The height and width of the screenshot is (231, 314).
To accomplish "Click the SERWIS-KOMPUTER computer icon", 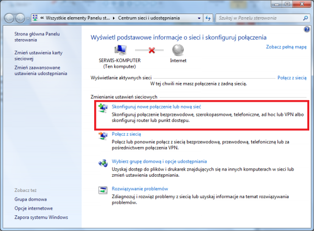I will [120, 50].
